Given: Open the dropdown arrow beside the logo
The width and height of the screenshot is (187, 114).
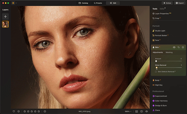Looking at the screenshot, I should point(16,3).
